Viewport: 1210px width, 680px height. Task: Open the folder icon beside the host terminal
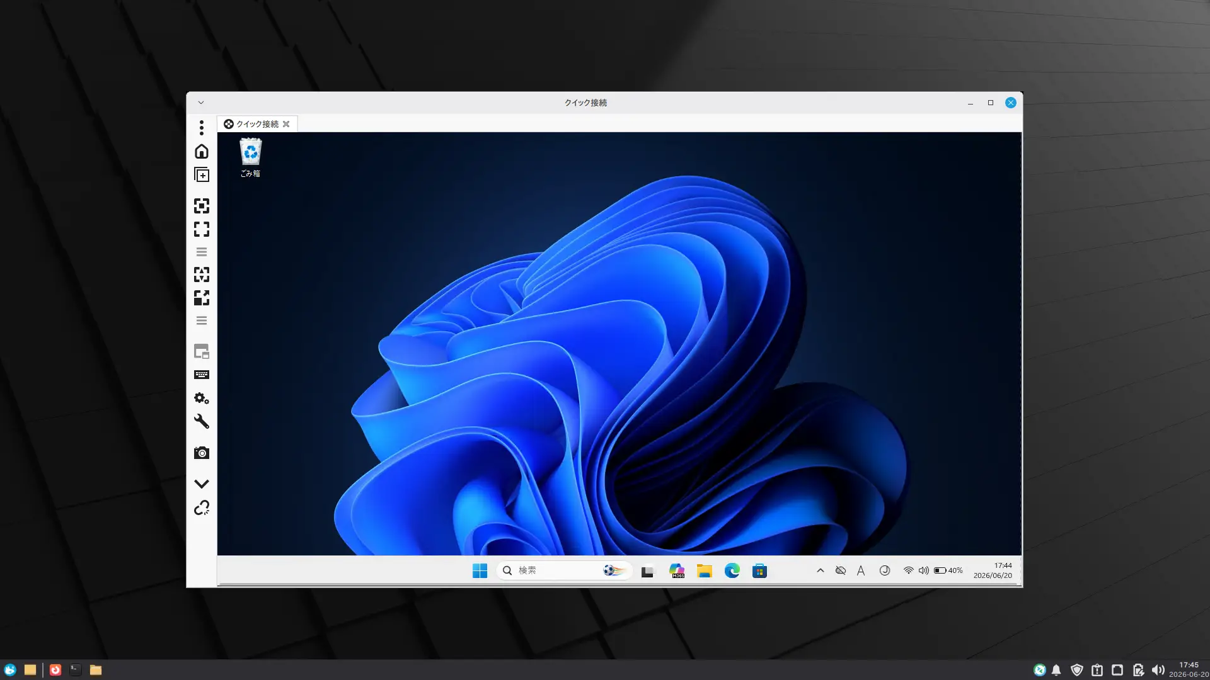pos(96,670)
